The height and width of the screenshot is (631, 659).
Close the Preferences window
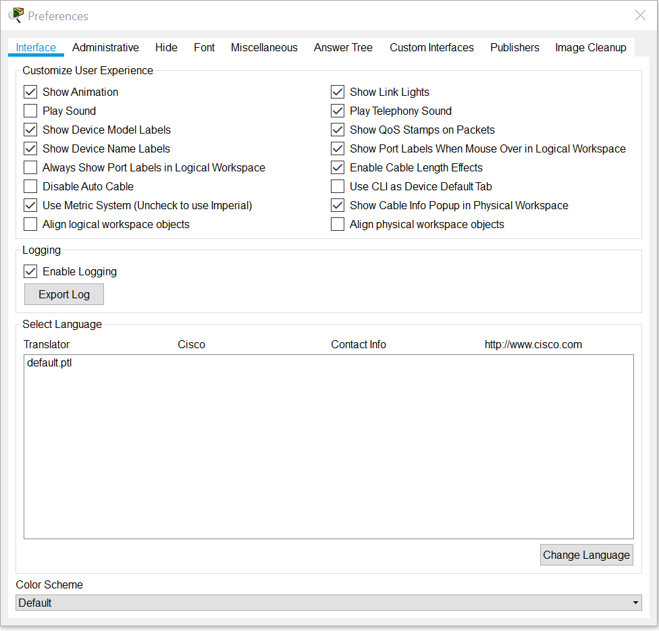(x=640, y=16)
